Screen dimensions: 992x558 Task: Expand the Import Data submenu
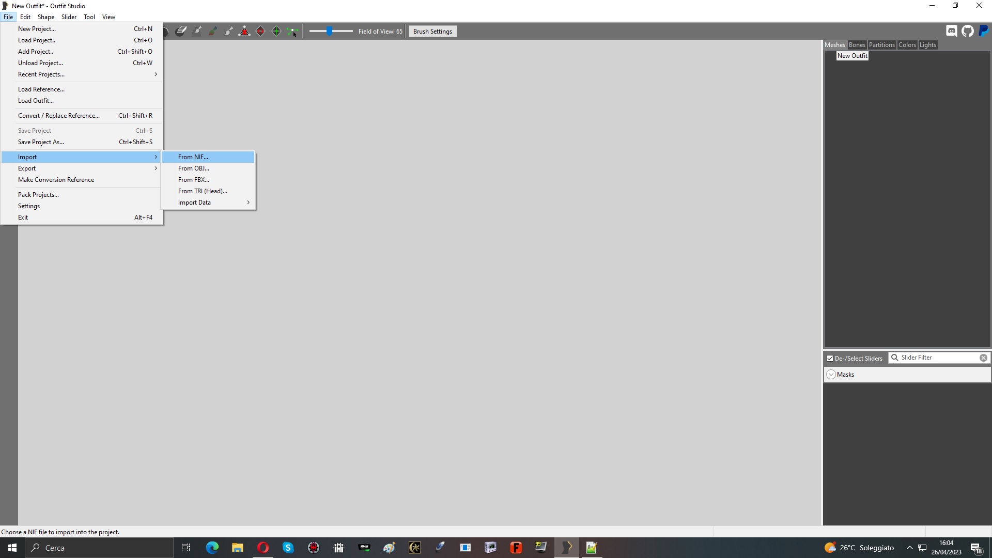click(x=208, y=203)
